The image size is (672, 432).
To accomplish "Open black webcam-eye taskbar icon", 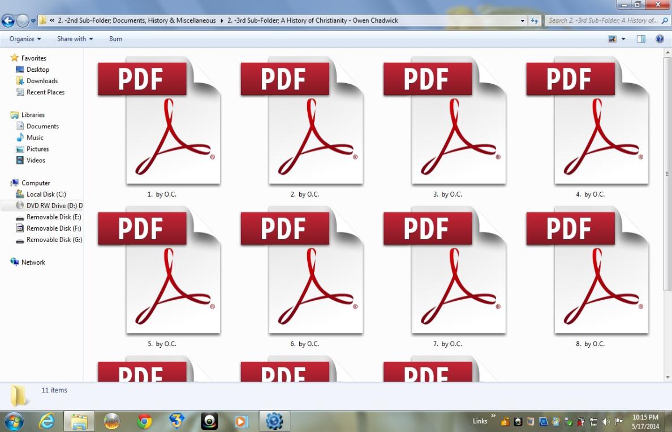I will tap(209, 421).
